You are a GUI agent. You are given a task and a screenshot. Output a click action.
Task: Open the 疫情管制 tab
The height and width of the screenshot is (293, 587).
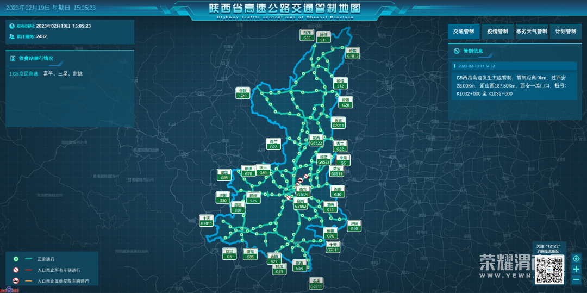coord(497,32)
